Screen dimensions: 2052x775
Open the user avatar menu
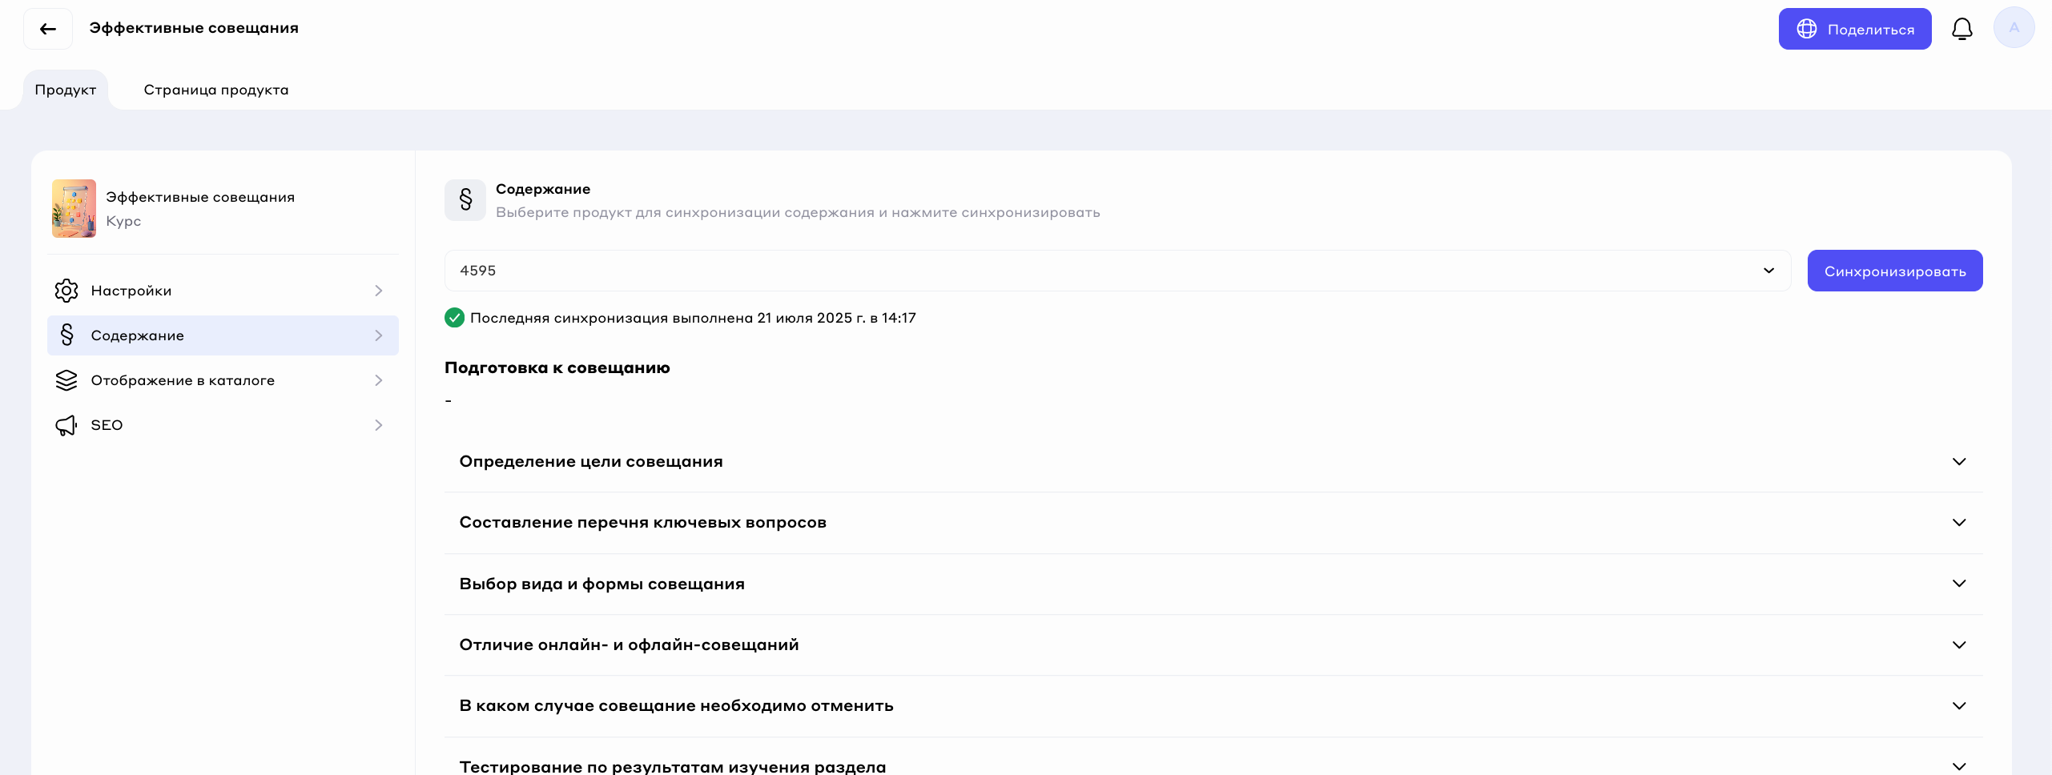click(x=2014, y=28)
